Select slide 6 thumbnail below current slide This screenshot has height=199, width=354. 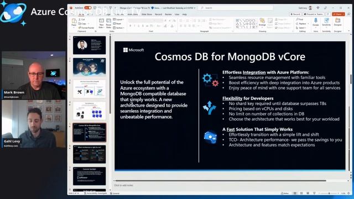(89, 154)
